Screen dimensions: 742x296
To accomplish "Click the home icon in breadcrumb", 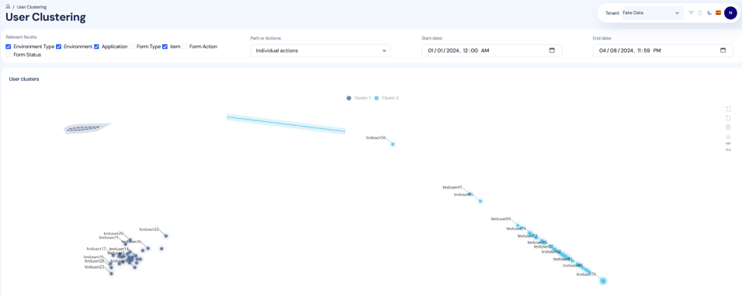I will pos(8,7).
